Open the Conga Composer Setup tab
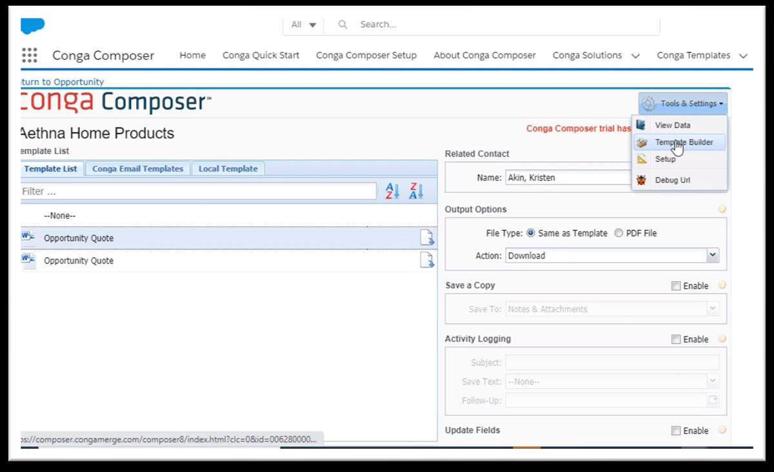The image size is (774, 472). pyautogui.click(x=366, y=55)
